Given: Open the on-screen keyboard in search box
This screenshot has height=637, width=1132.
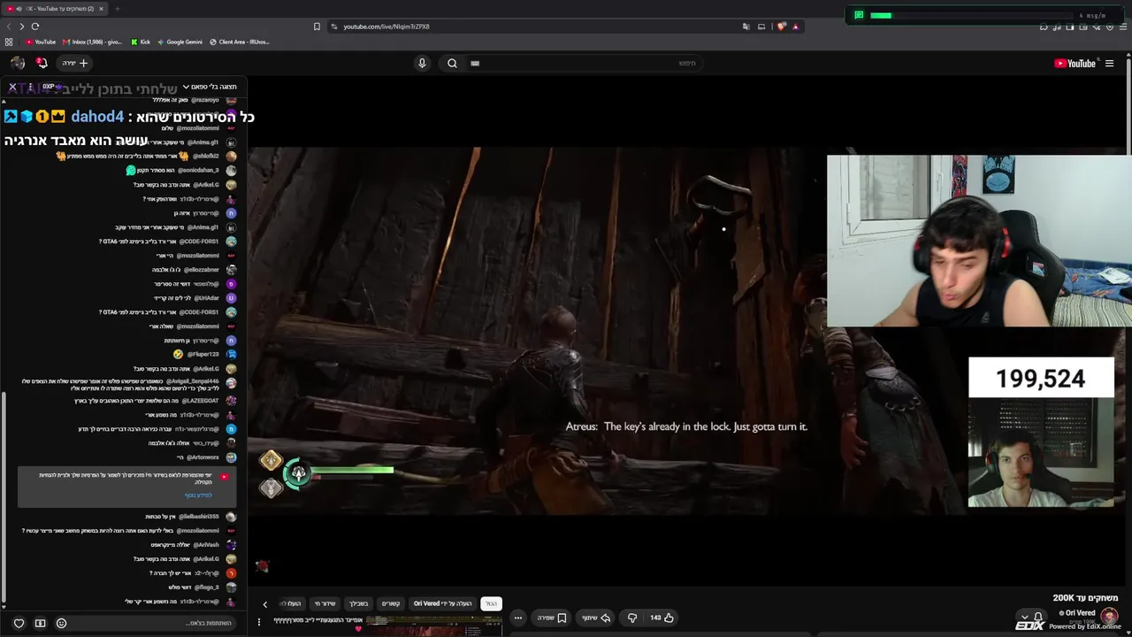Looking at the screenshot, I should (475, 63).
